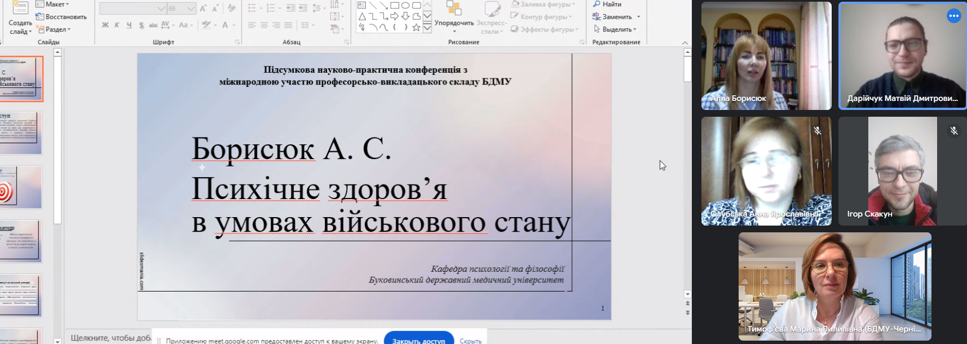
Task: Open the line spacing menu
Action: point(319,8)
